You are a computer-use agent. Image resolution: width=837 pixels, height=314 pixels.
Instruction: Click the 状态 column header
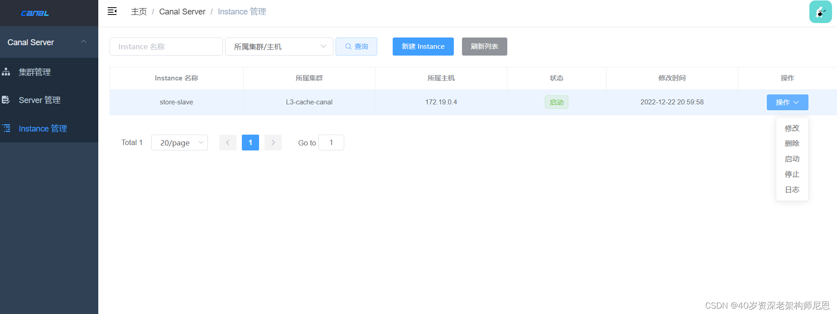556,78
